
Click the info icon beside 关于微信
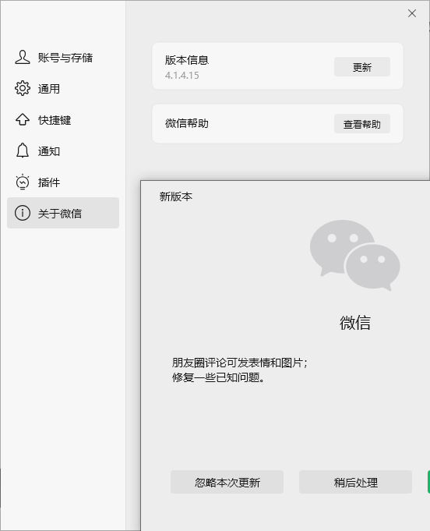tap(23, 213)
